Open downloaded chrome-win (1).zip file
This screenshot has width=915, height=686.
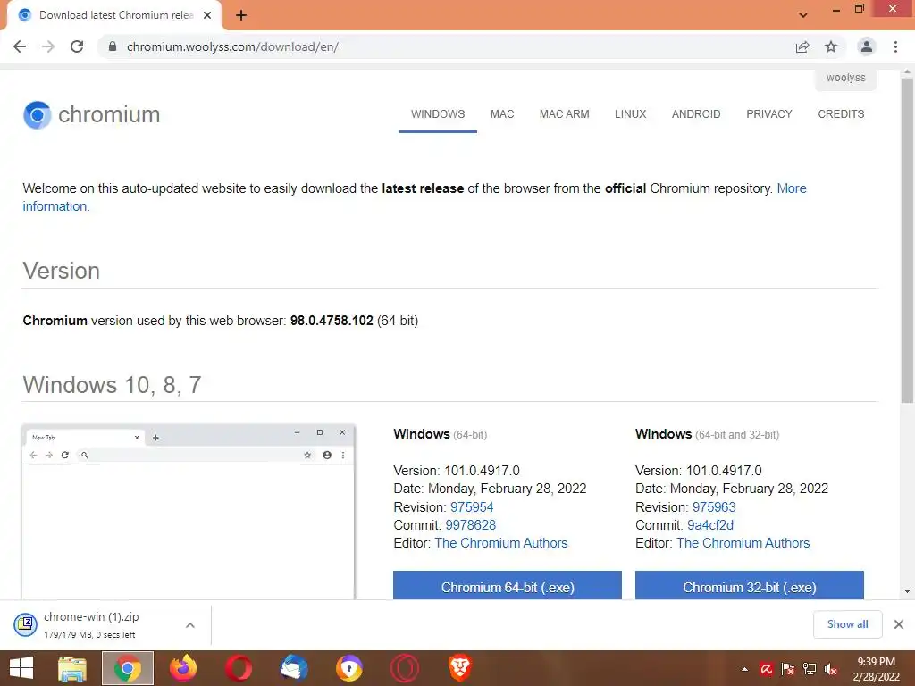[x=90, y=624]
